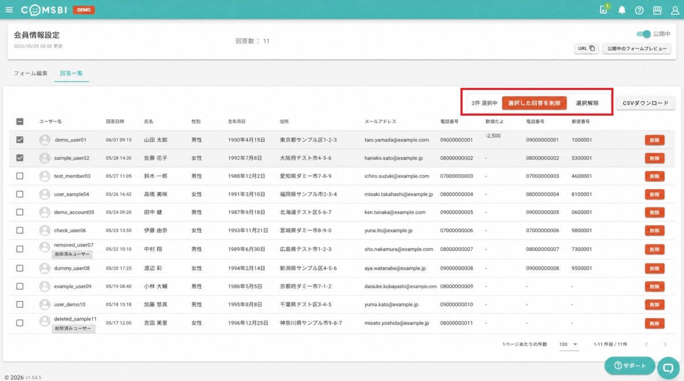This screenshot has width=684, height=381.
Task: Uncheck the sample_user02 row checkbox
Action: [x=20, y=158]
